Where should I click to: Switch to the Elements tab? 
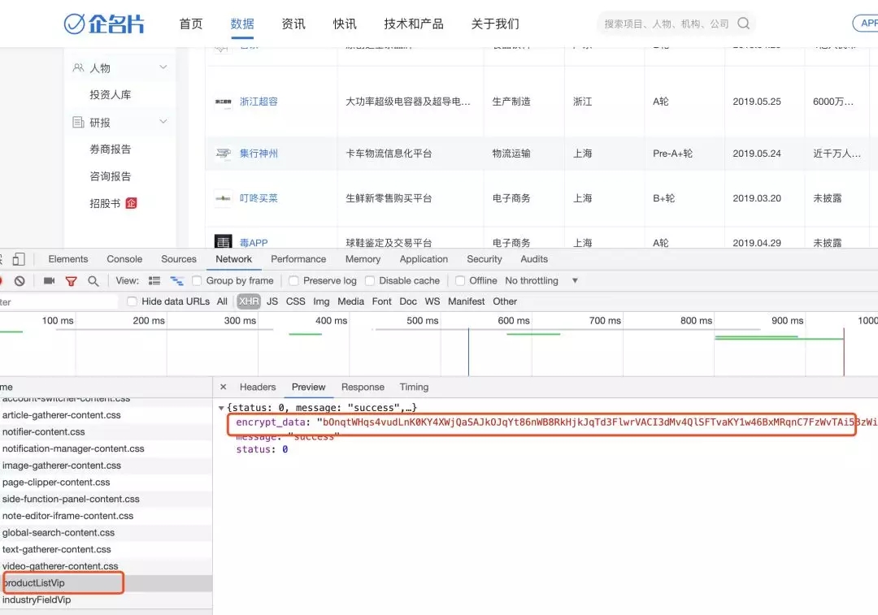[67, 259]
